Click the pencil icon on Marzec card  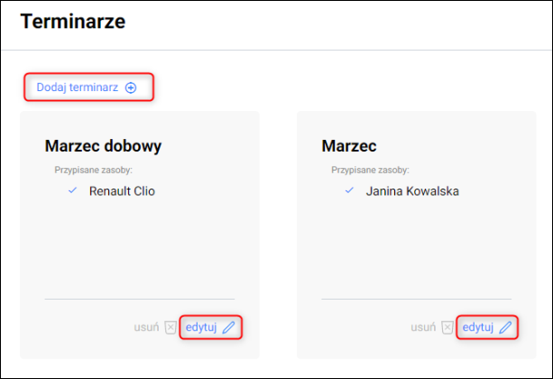(x=505, y=328)
